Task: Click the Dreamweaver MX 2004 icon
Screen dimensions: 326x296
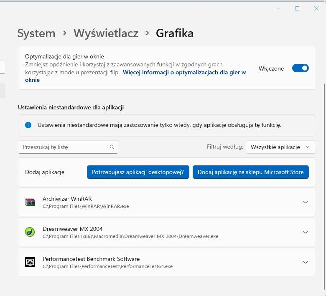Action: click(30, 232)
